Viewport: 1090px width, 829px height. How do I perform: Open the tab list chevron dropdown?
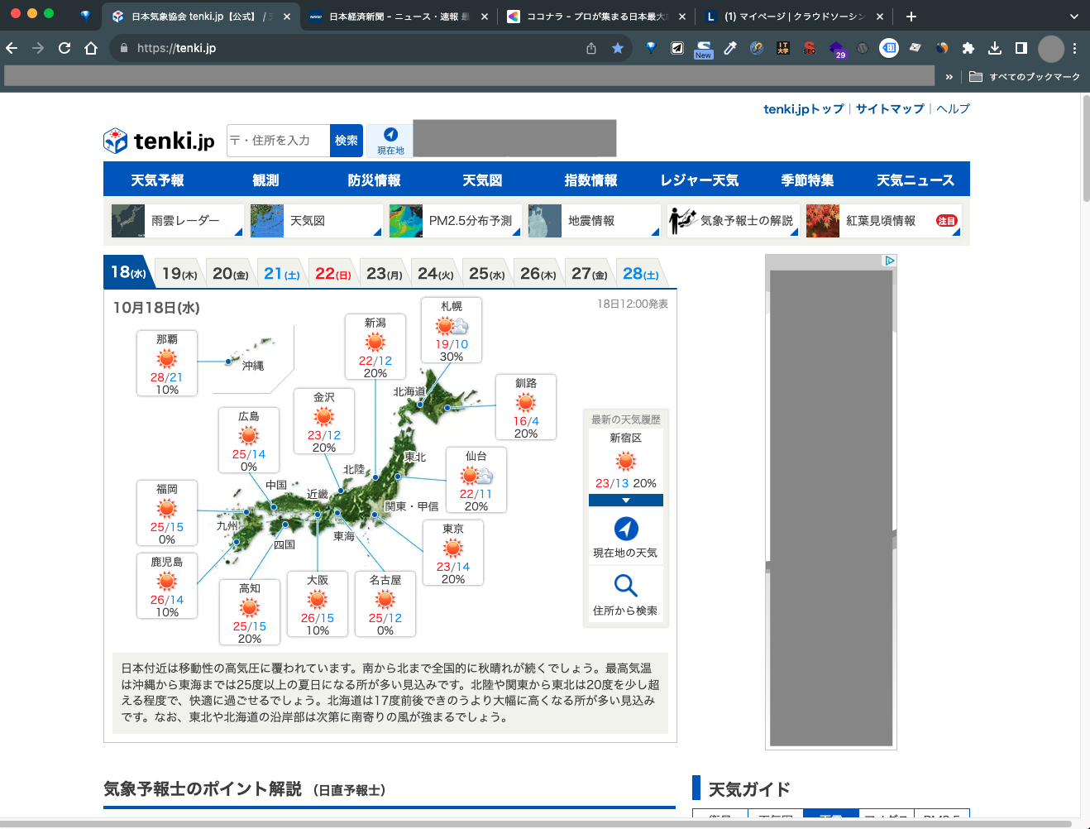1073,17
